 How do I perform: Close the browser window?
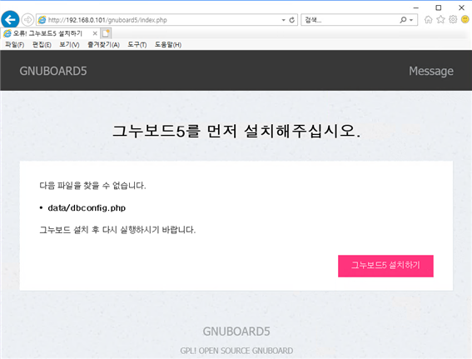pos(461,7)
